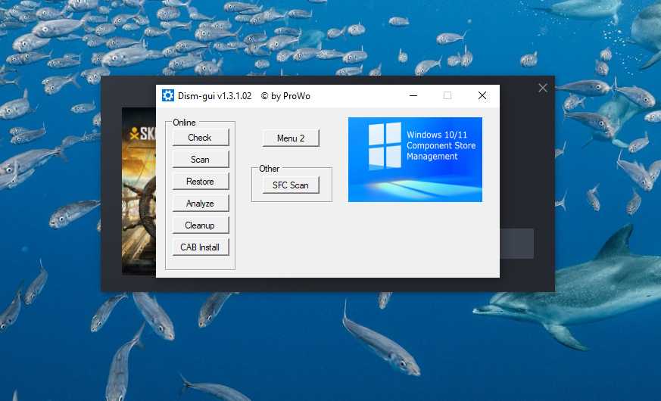This screenshot has height=401, width=661.
Task: Close the Dism-gui window
Action: click(482, 95)
